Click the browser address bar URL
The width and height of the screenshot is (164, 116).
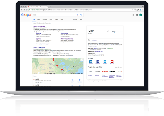(64, 10)
